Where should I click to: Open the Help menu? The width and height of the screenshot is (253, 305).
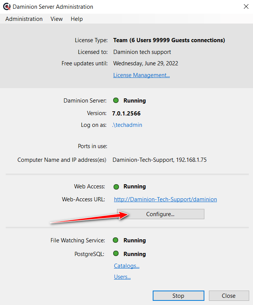tap(77, 19)
